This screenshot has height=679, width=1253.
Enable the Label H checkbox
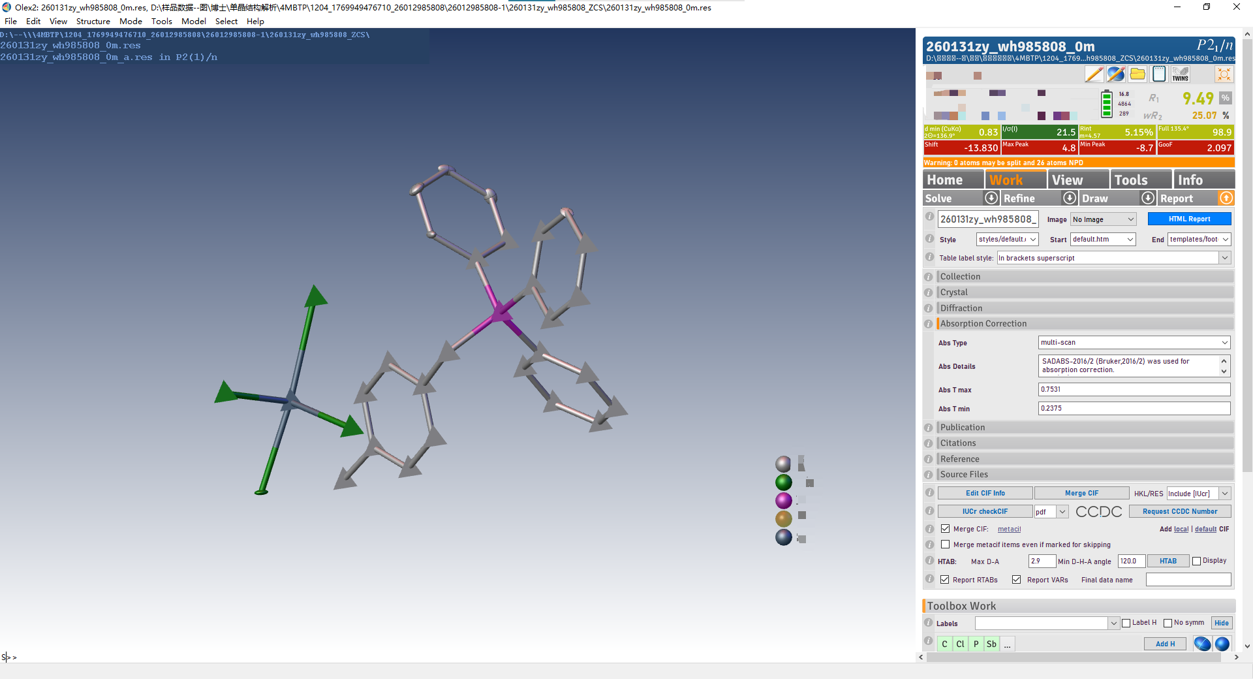(1126, 623)
